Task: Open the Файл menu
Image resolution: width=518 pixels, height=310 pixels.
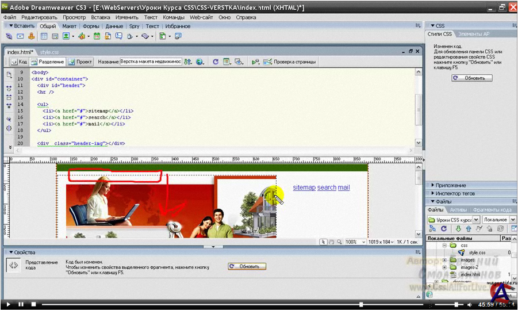Action: point(10,17)
